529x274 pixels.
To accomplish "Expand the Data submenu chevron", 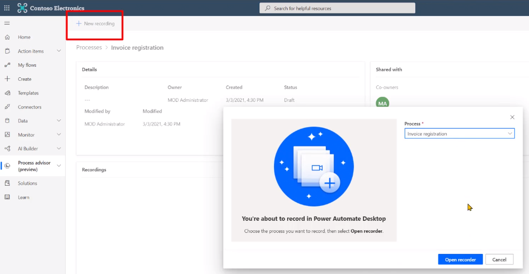I will point(59,120).
